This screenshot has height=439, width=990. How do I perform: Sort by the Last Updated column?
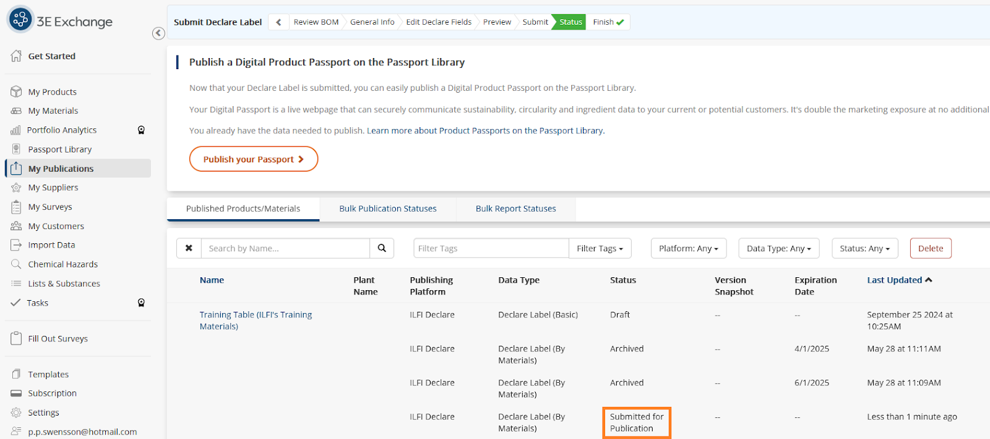click(899, 280)
